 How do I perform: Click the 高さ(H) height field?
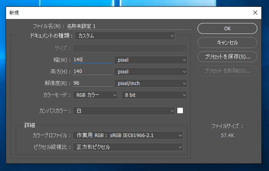[x=92, y=71]
